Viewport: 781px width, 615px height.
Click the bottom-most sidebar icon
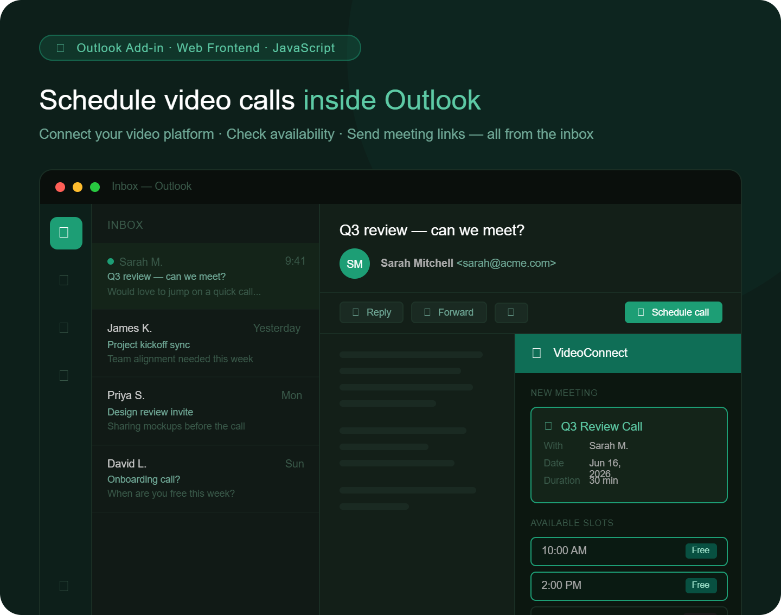click(63, 586)
